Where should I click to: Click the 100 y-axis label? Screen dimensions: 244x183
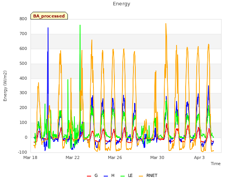(x=23, y=123)
